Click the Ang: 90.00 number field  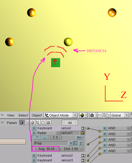point(46,149)
